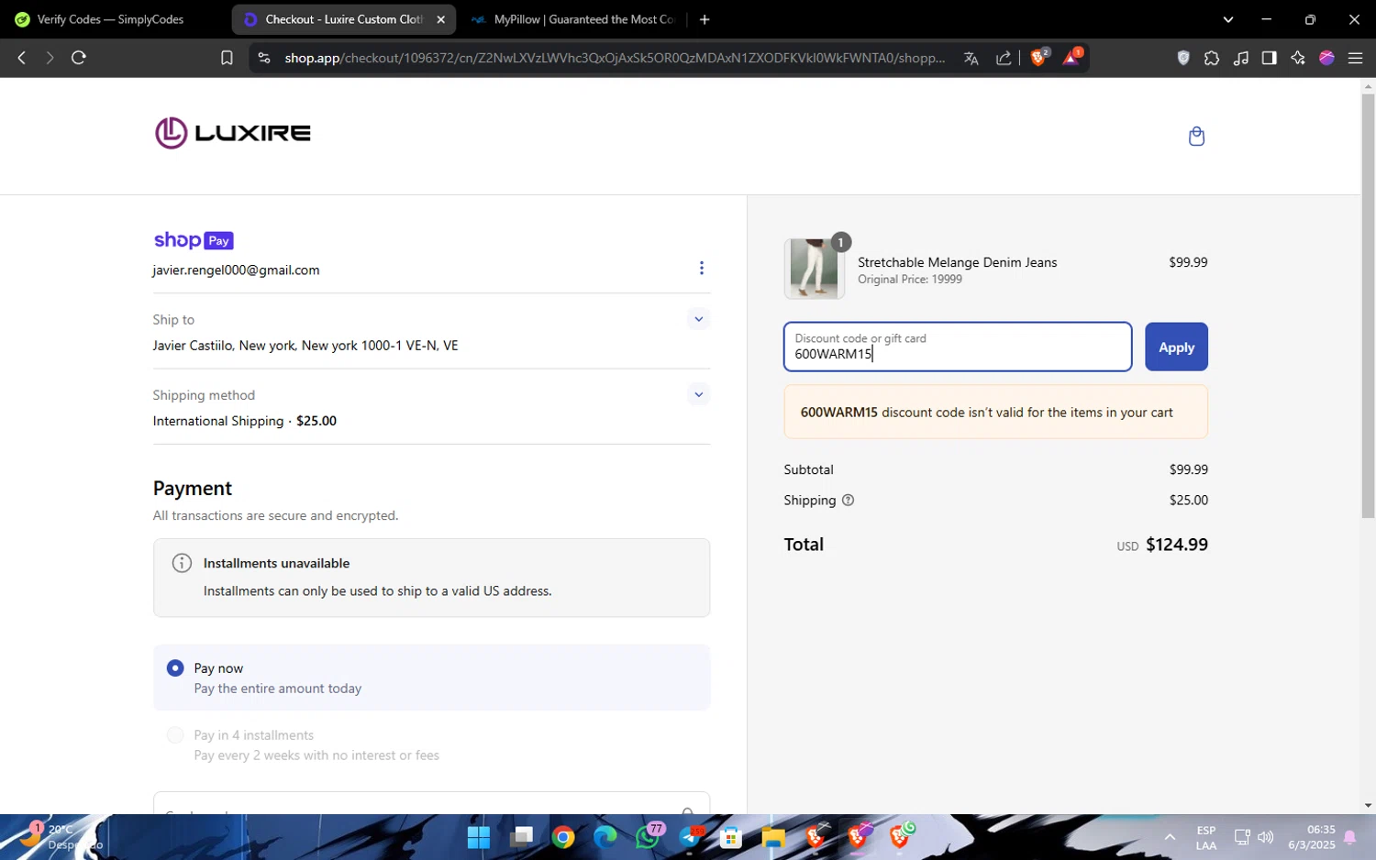Open File Explorer from the taskbar
Viewport: 1376px width, 860px height.
coord(773,837)
